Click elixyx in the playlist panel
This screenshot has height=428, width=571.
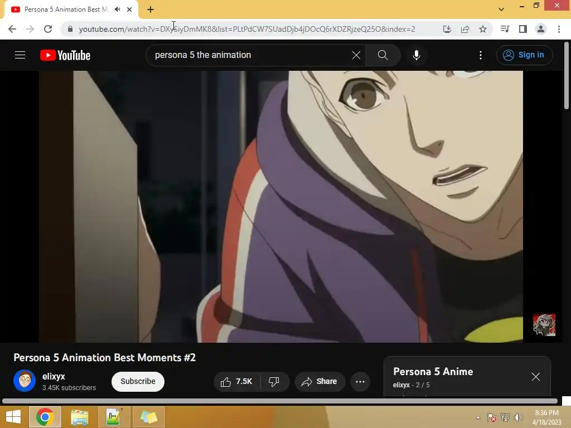point(401,385)
